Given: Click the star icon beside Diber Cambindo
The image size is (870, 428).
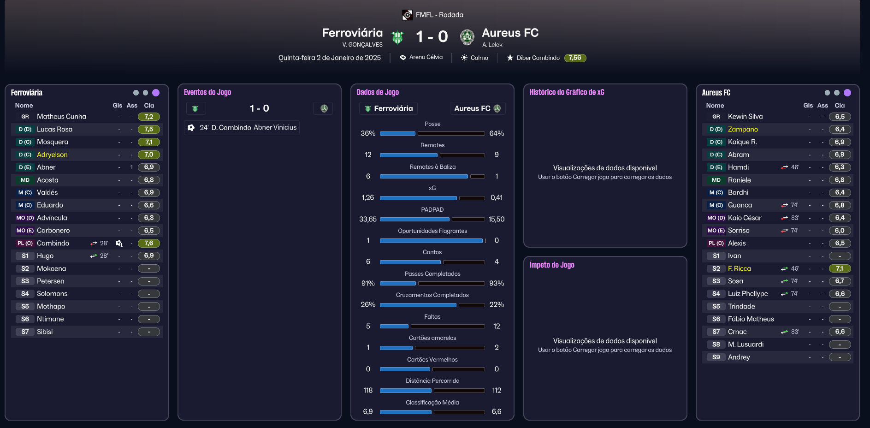Looking at the screenshot, I should (510, 58).
